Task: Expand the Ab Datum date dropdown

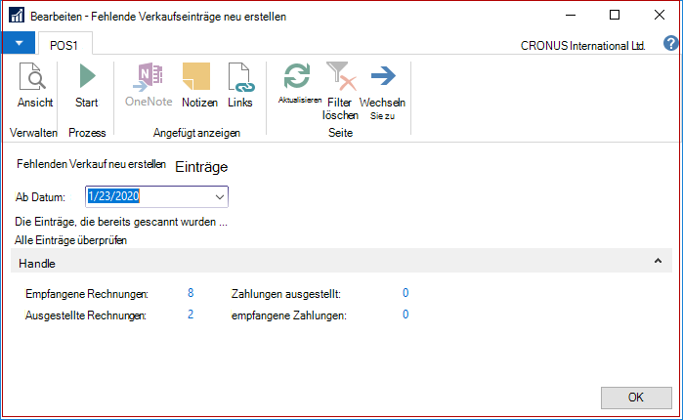Action: [x=220, y=197]
